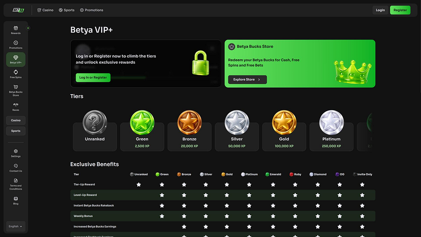Click the Silver column header in benefits table
This screenshot has height=237, width=421.
(x=206, y=174)
